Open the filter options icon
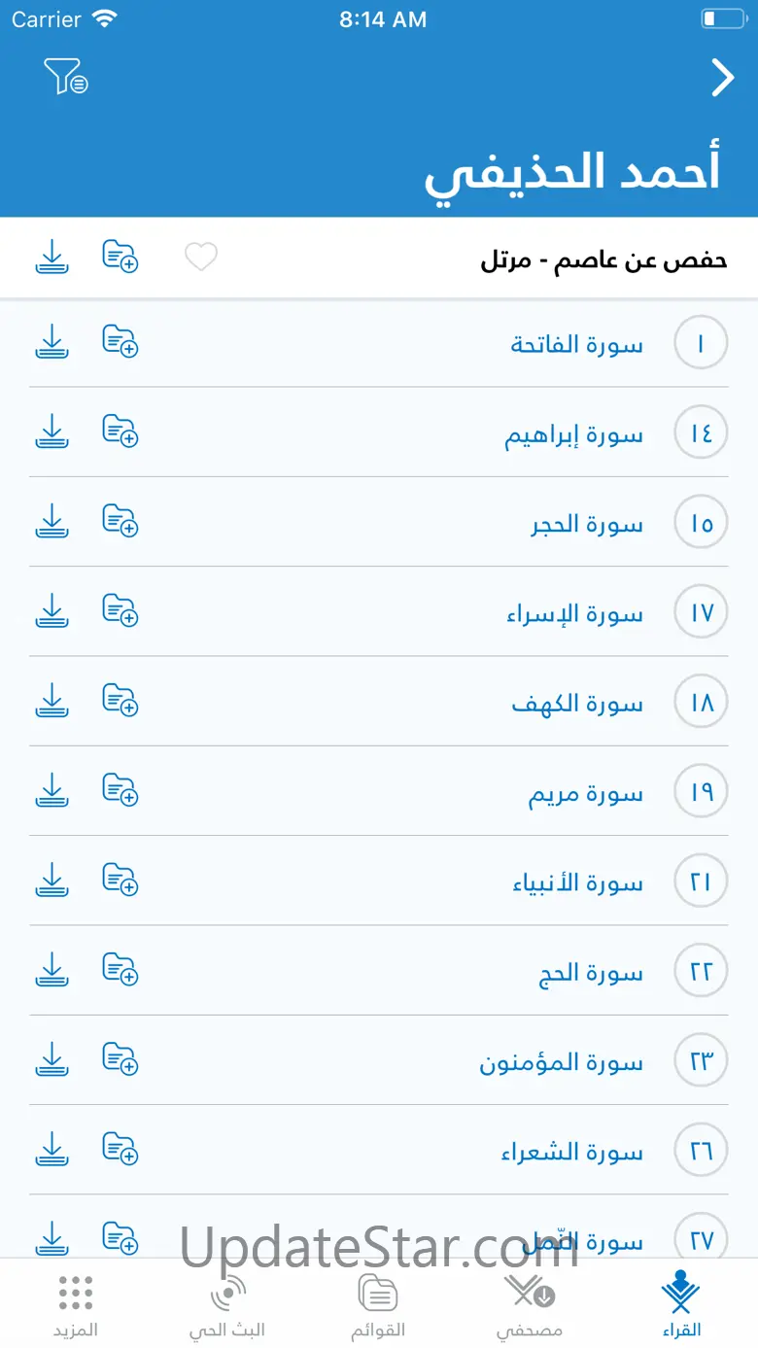This screenshot has height=1348, width=758. click(x=65, y=77)
